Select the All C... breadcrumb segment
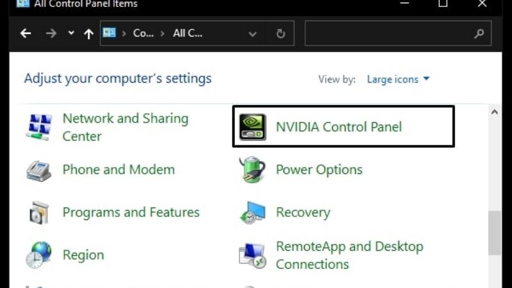This screenshot has height=288, width=512. [188, 33]
